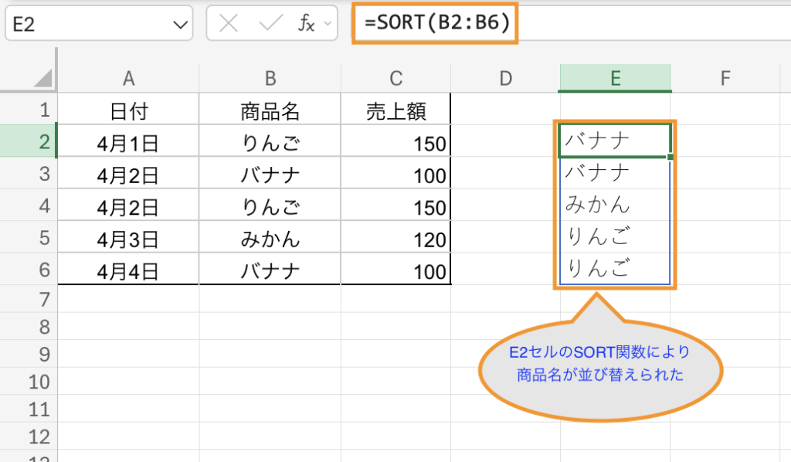Open the small dropdown chevron beside fx
Viewport: 791px width, 462px height.
[328, 25]
